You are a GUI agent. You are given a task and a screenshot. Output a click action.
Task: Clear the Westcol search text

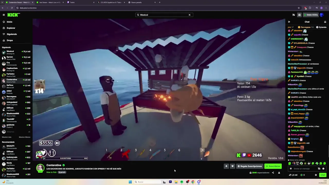(x=190, y=15)
